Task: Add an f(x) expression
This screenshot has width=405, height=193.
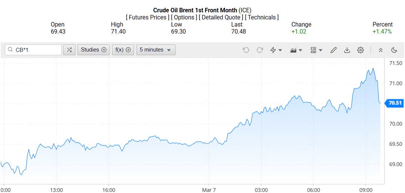Action: [x=123, y=50]
